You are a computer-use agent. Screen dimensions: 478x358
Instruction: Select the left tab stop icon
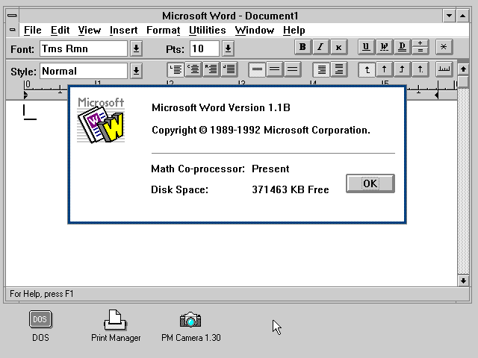[x=367, y=69]
